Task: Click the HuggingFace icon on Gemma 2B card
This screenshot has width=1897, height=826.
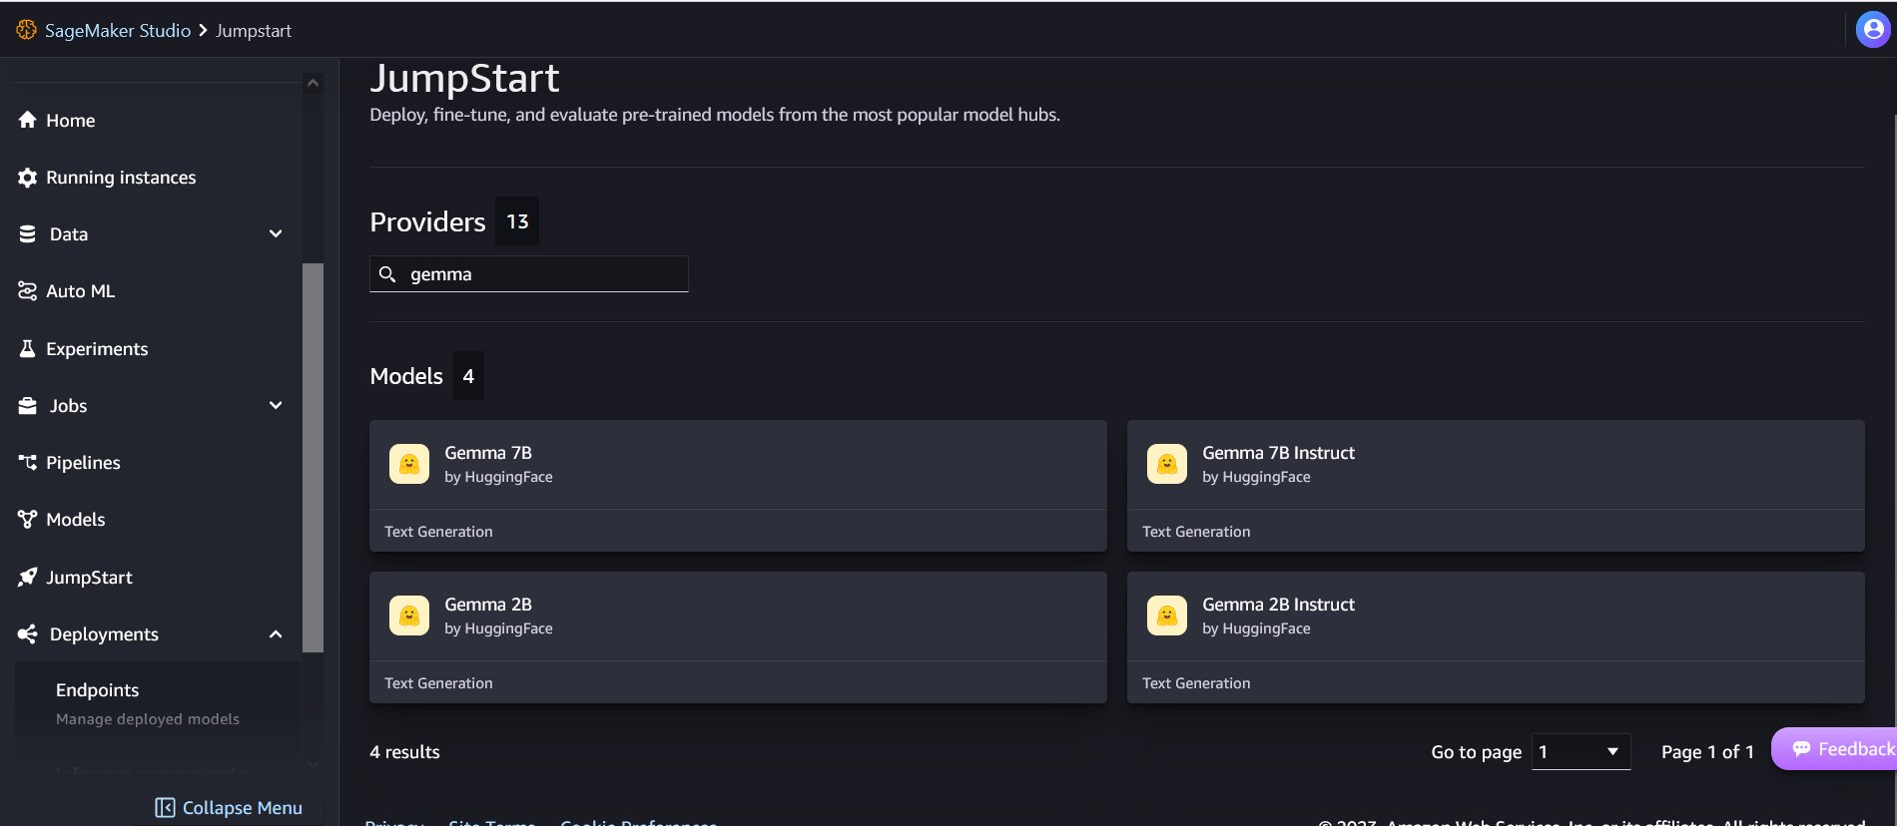Action: [409, 616]
